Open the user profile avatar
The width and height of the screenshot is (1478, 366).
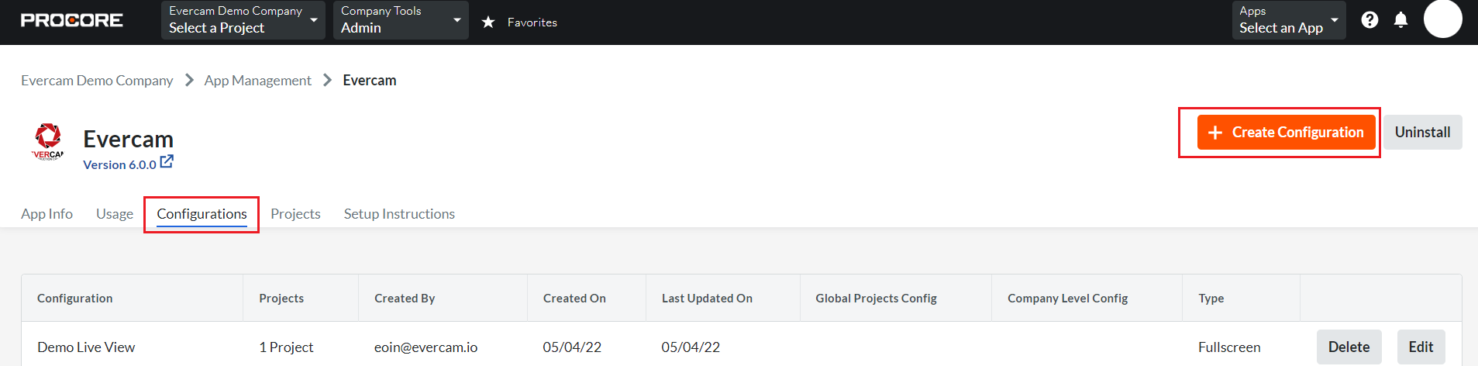[1442, 19]
